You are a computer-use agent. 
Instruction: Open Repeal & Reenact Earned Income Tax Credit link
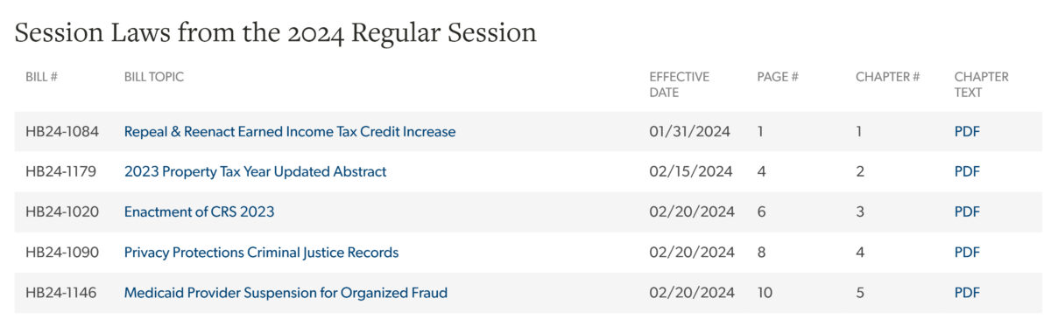pyautogui.click(x=290, y=132)
